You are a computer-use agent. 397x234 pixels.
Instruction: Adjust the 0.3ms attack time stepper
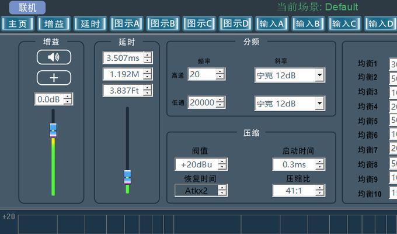[x=318, y=165]
